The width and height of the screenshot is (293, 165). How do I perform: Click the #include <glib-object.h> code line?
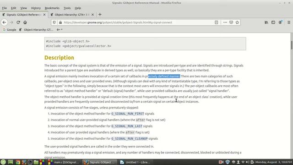[68, 41]
